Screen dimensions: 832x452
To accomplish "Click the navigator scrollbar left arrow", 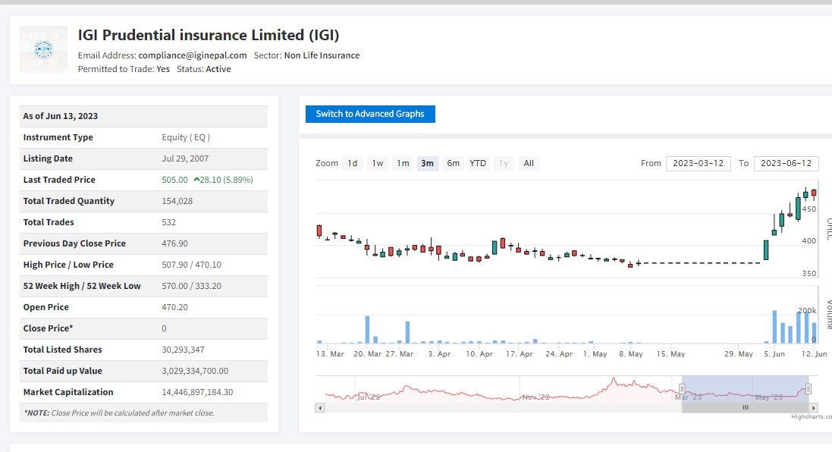I will 320,408.
